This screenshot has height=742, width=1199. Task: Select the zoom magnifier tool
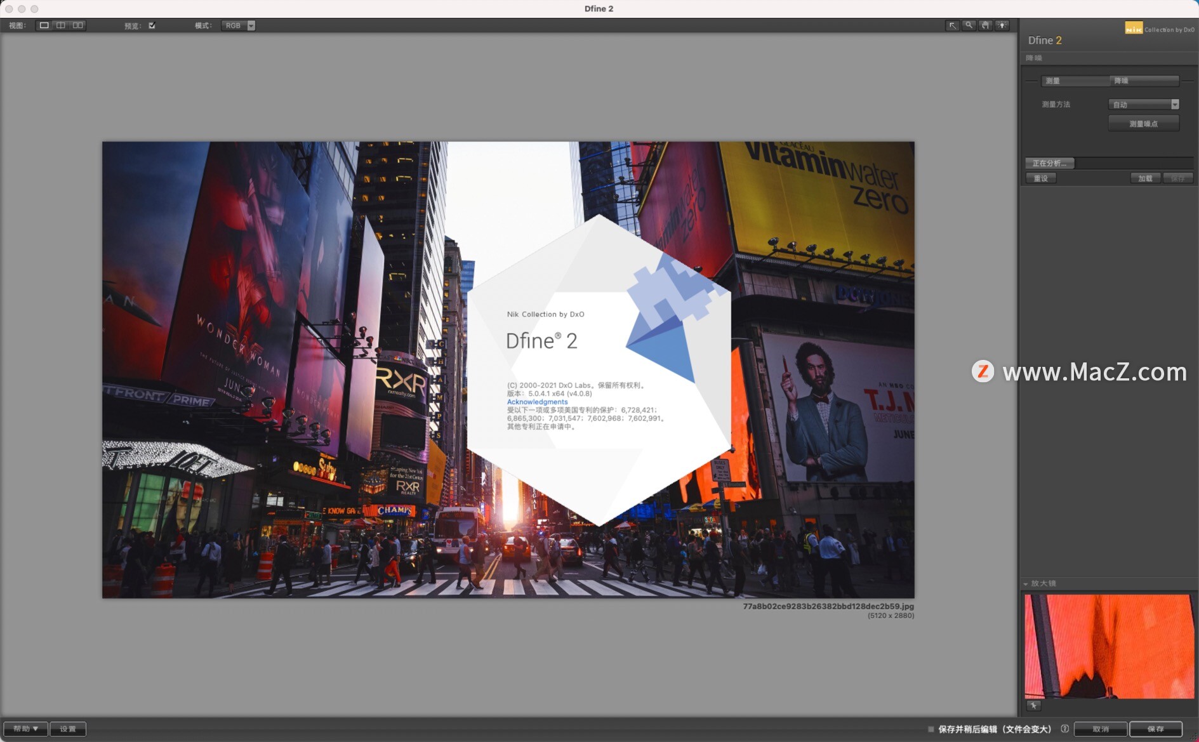point(969,25)
